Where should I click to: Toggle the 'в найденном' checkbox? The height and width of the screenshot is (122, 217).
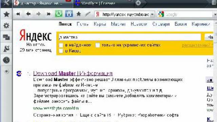pos(61,45)
